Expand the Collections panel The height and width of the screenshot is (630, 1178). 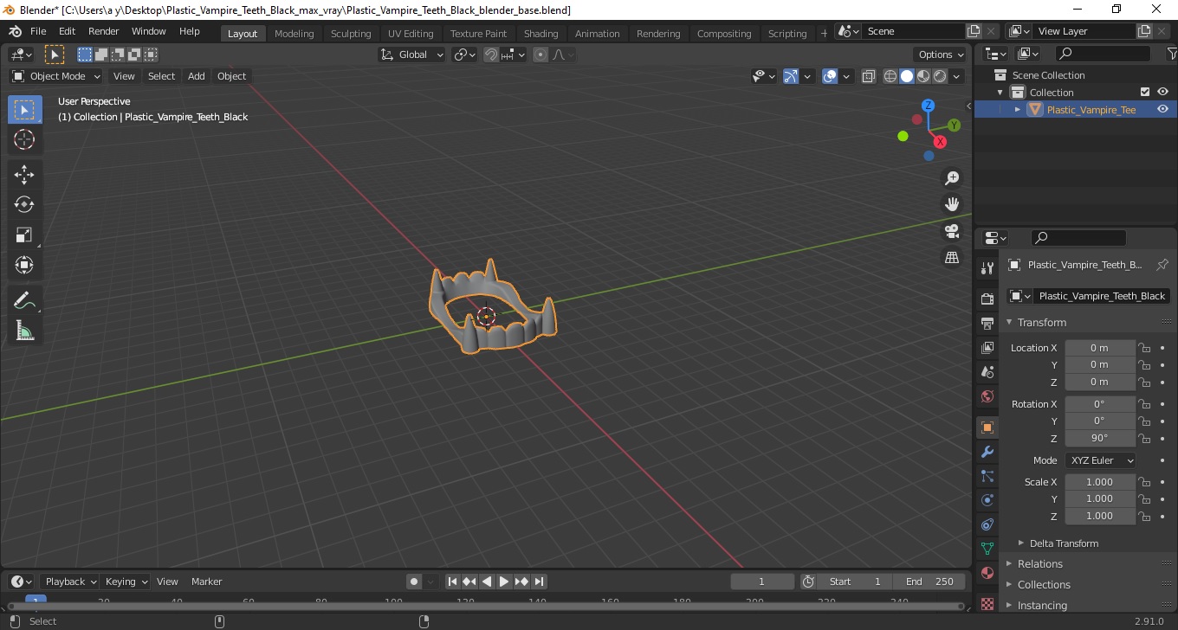click(x=1044, y=585)
